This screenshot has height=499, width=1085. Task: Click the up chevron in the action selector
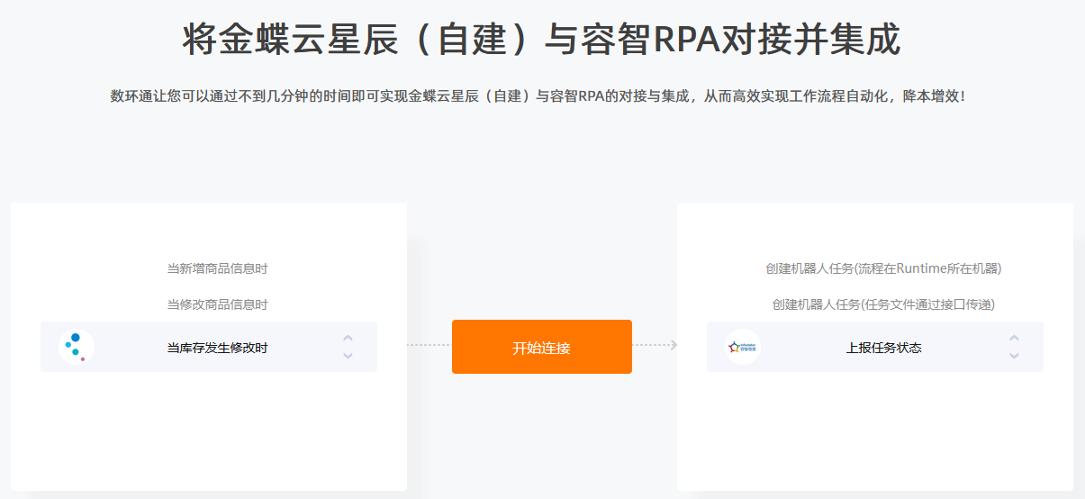click(x=1015, y=339)
